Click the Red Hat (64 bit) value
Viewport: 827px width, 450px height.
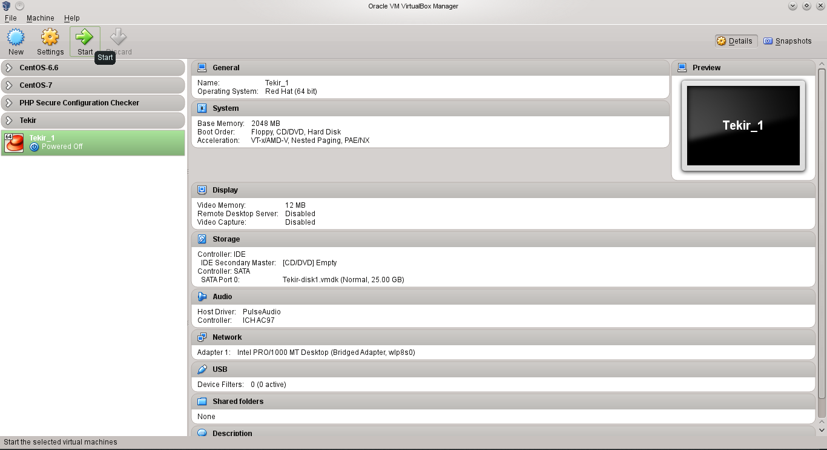[291, 91]
